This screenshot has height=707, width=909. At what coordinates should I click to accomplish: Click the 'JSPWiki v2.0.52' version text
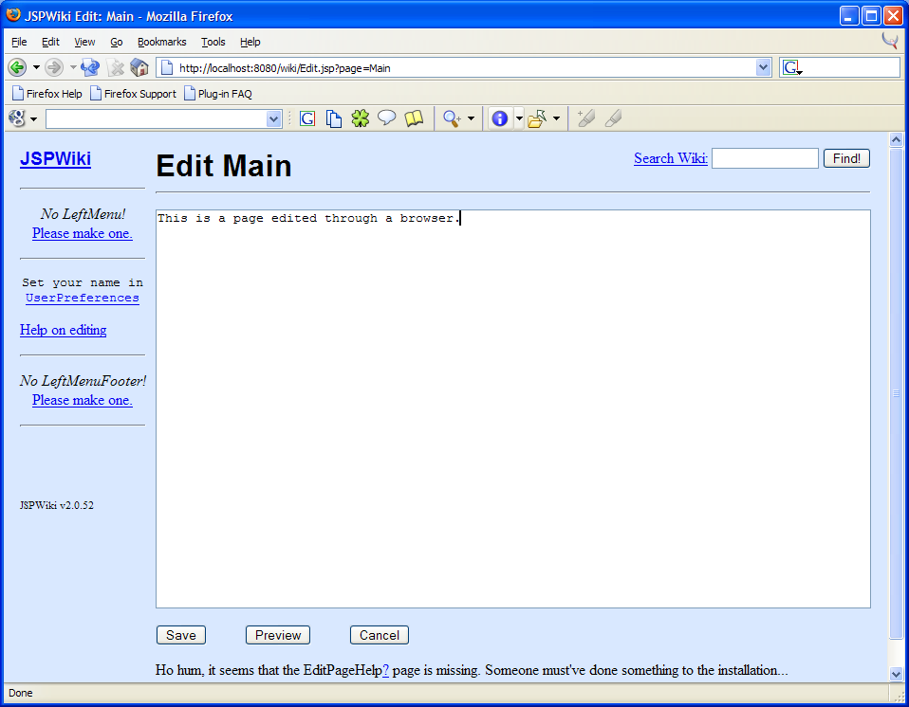(x=57, y=505)
